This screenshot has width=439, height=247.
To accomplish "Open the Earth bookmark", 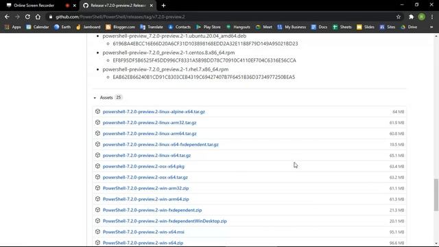I will (x=62, y=27).
